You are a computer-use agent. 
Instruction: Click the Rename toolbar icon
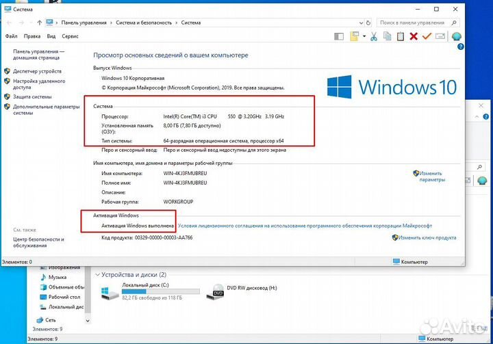click(440, 36)
